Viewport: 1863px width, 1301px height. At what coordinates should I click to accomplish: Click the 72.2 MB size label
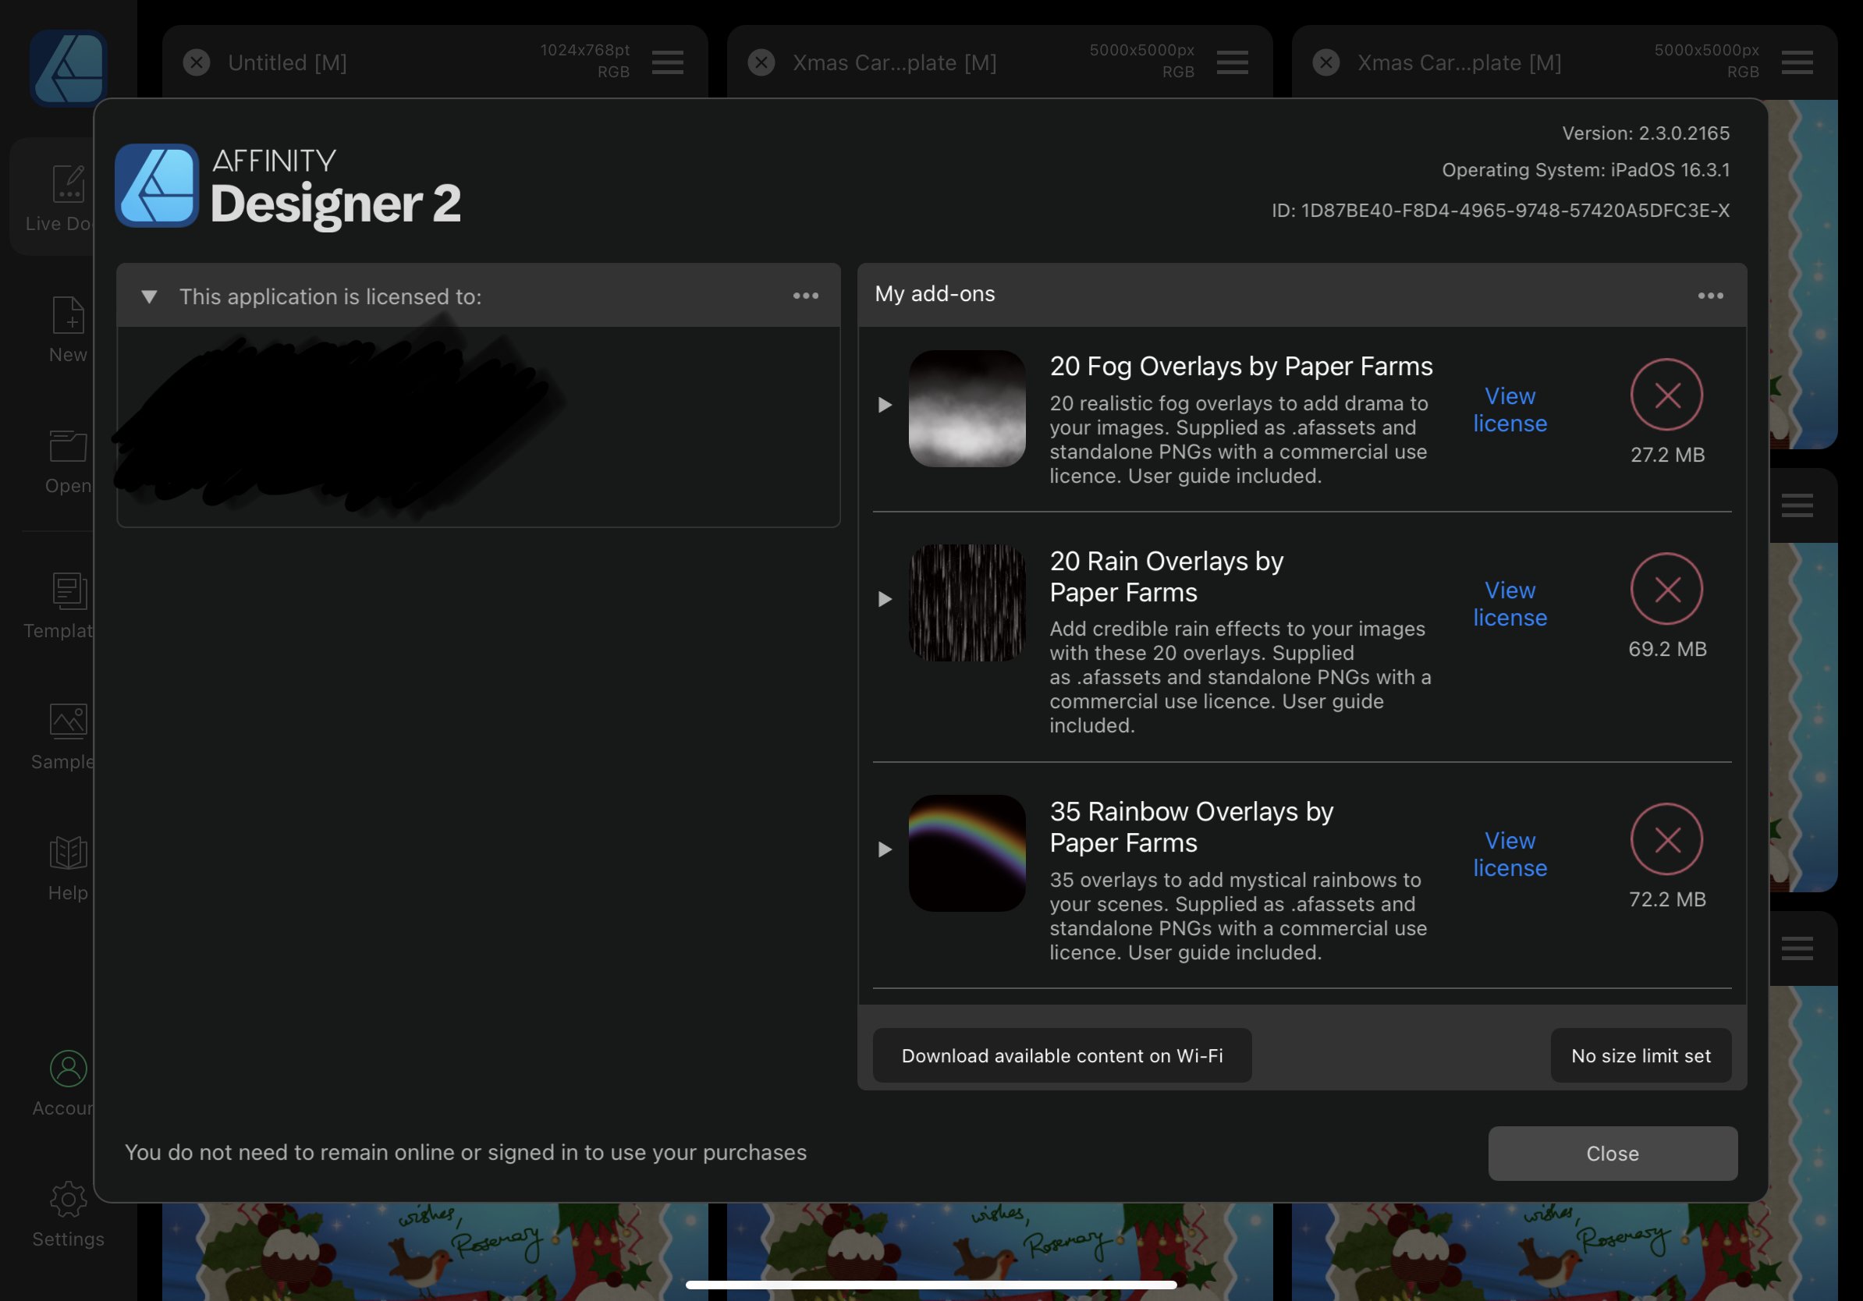[1667, 899]
